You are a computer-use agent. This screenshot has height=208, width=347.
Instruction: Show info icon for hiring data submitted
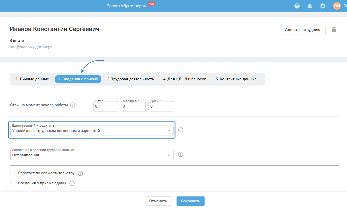72,183
